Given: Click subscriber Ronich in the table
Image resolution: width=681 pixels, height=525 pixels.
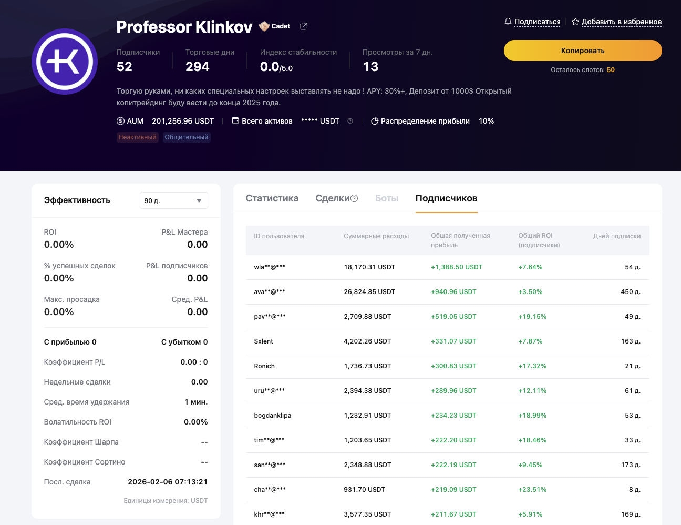Looking at the screenshot, I should click(x=264, y=366).
